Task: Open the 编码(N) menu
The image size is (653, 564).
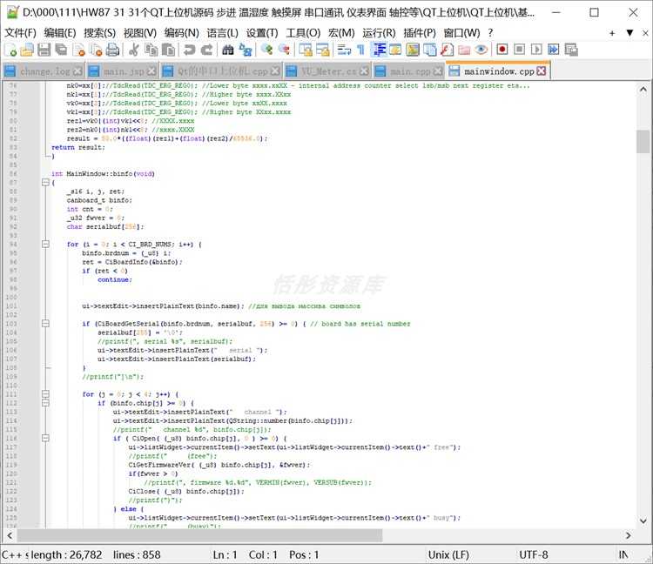Action: click(181, 32)
